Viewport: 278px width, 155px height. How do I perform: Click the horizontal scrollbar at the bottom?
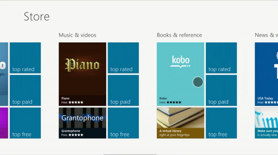click(x=130, y=154)
